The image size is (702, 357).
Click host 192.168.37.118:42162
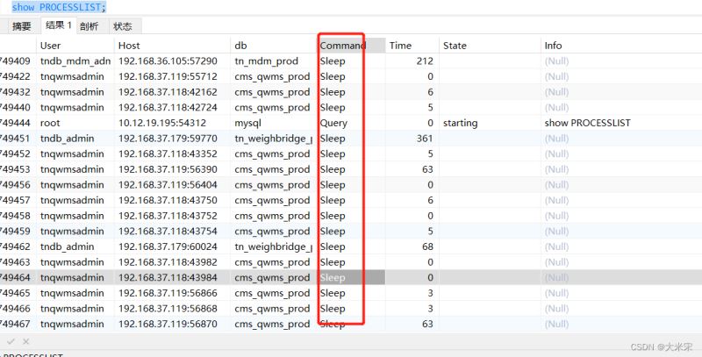[x=168, y=92]
